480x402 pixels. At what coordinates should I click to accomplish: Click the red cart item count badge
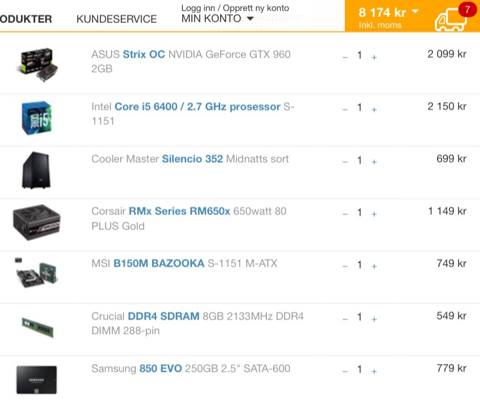pyautogui.click(x=467, y=10)
